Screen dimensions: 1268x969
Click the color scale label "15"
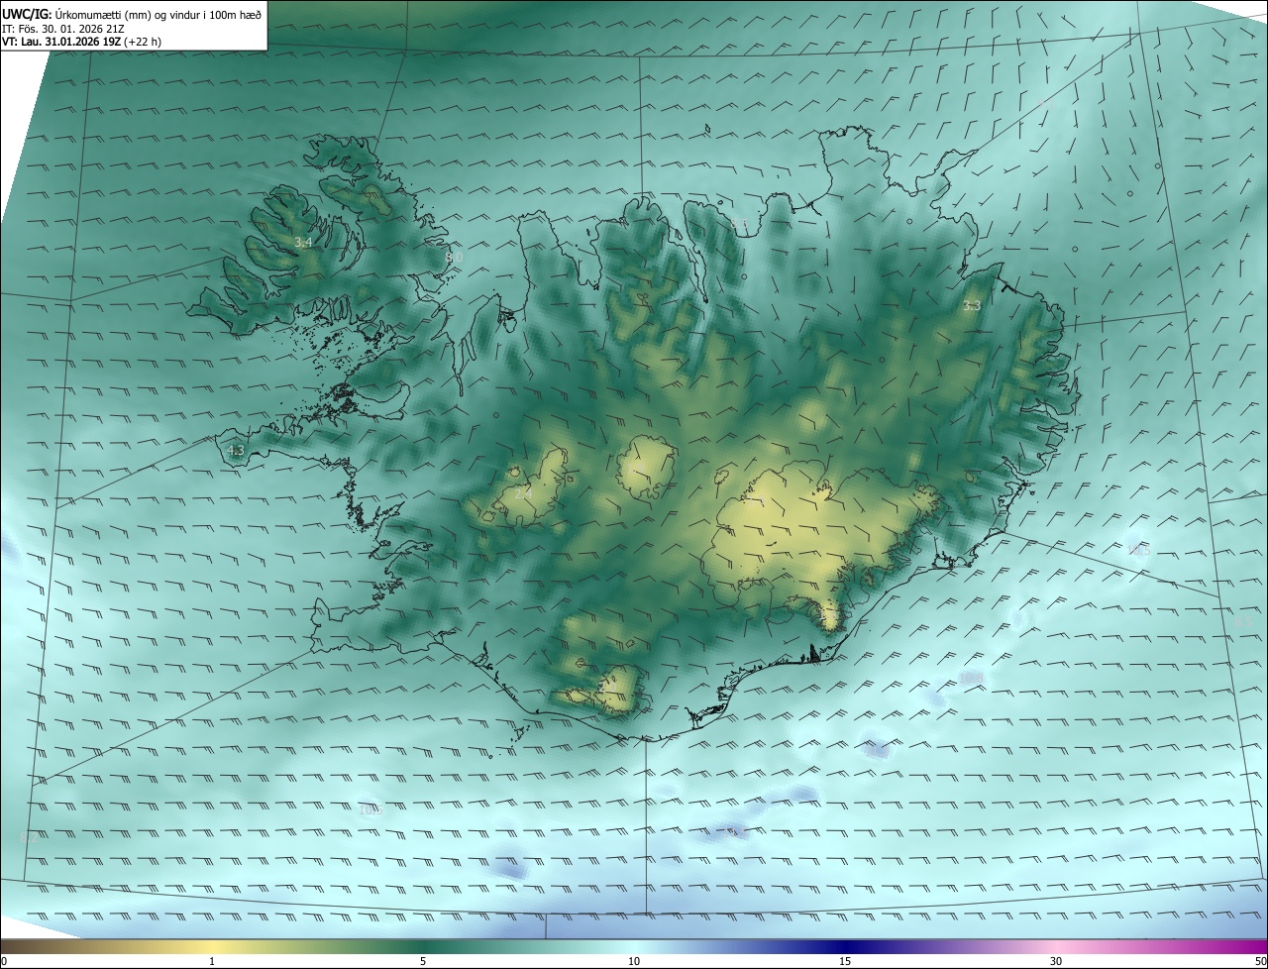tap(845, 961)
